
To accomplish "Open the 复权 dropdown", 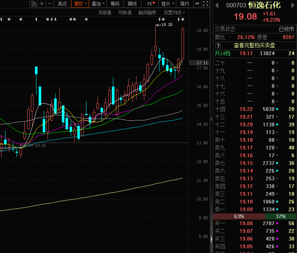I will pyautogui.click(x=80, y=4).
